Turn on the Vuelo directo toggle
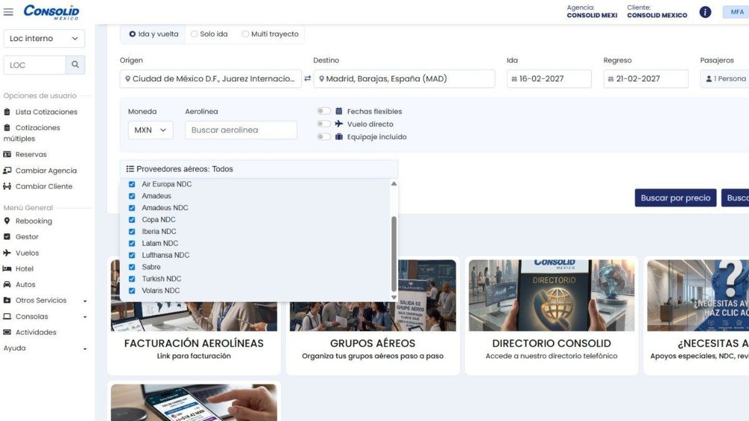This screenshot has width=749, height=421. point(323,124)
